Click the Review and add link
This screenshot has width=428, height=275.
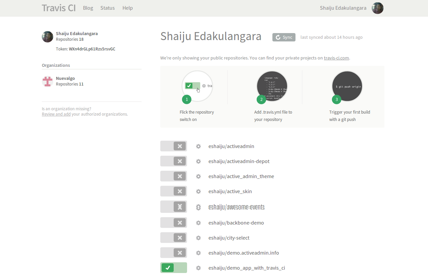click(56, 114)
